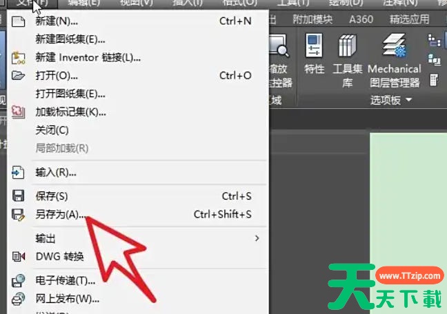Viewport: 447px width, 314px height.
Task: Click the Open folder icon
Action: [19, 75]
